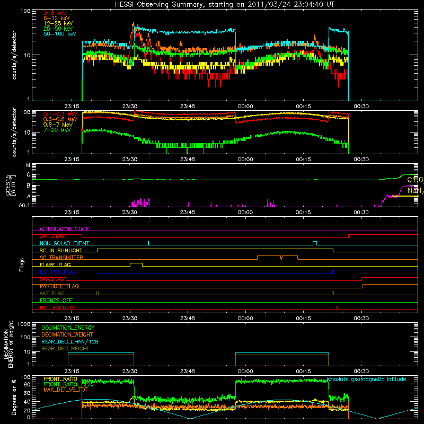Click the REAR_DEC_WEIGHT legend label
424x424 pixels.
(65, 349)
